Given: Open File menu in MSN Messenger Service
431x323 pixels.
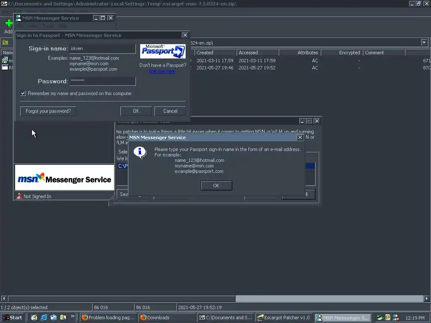Looking at the screenshot, I should click(19, 26).
